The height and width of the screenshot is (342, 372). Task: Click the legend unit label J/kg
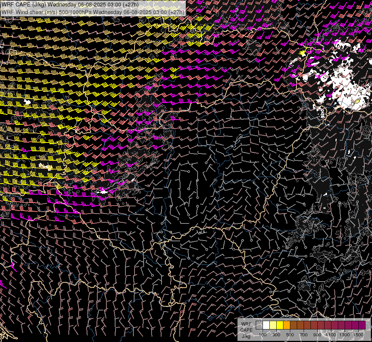tap(246, 336)
